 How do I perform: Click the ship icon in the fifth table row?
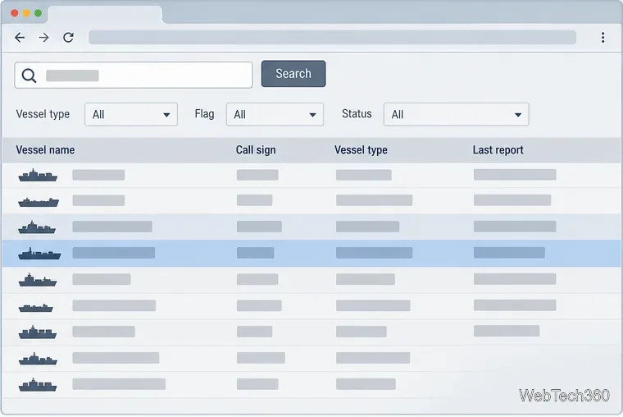38,280
